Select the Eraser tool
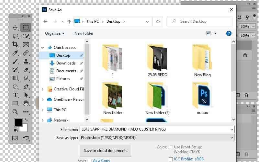The height and width of the screenshot is (162, 259). point(26,70)
